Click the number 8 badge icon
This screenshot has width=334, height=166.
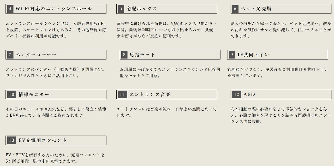[x=124, y=55]
